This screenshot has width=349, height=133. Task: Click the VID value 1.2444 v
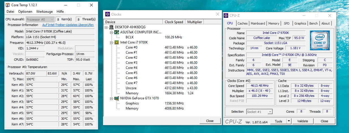(x=35, y=48)
